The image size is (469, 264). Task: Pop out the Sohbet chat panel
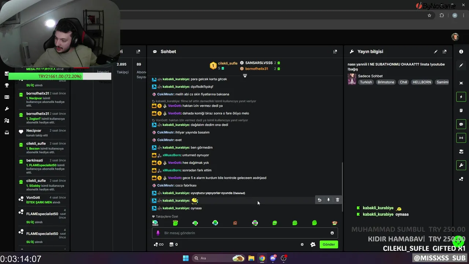[x=335, y=52]
